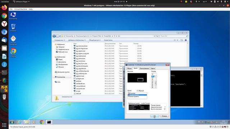
Task: Open Рабочий стол in navigation pane
Action: 63,52
